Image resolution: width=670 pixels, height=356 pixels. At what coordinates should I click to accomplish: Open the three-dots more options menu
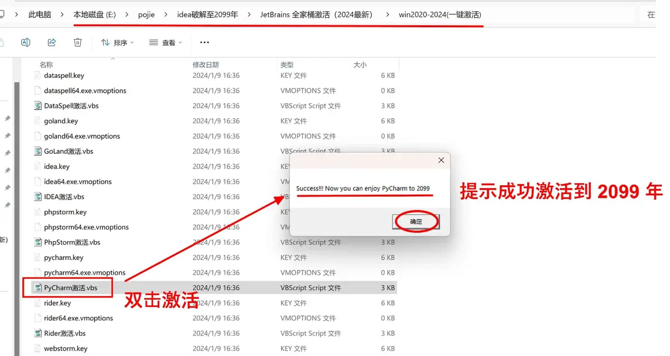[204, 42]
